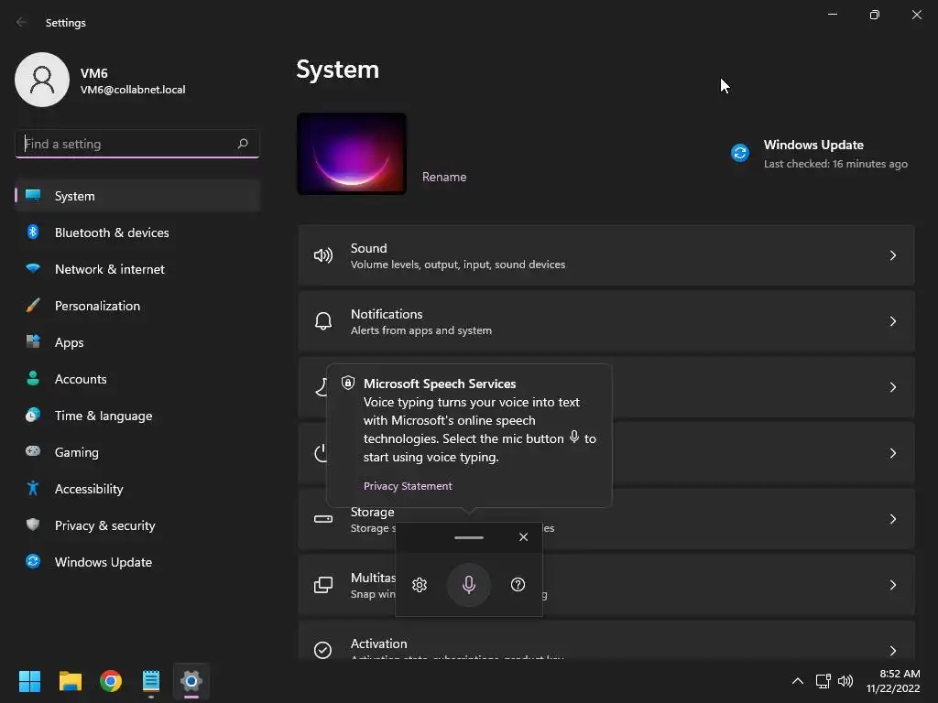
Task: Click chevron of the Power row
Action: click(x=892, y=453)
